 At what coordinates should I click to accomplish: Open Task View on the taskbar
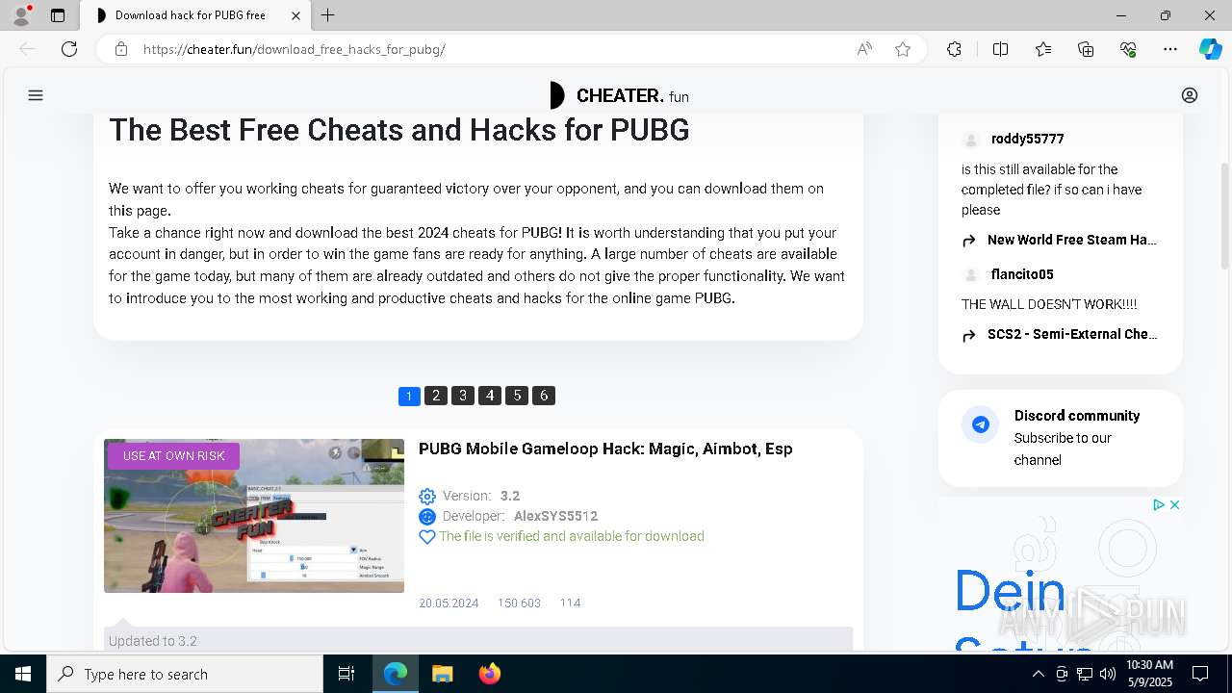(x=346, y=674)
